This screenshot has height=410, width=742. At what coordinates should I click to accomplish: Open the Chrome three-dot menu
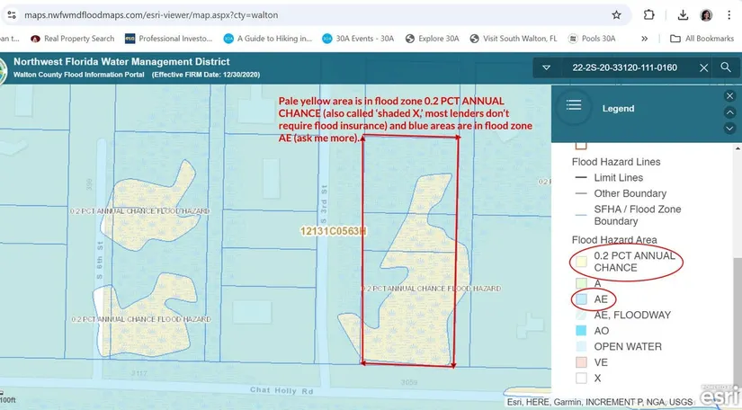pos(730,15)
